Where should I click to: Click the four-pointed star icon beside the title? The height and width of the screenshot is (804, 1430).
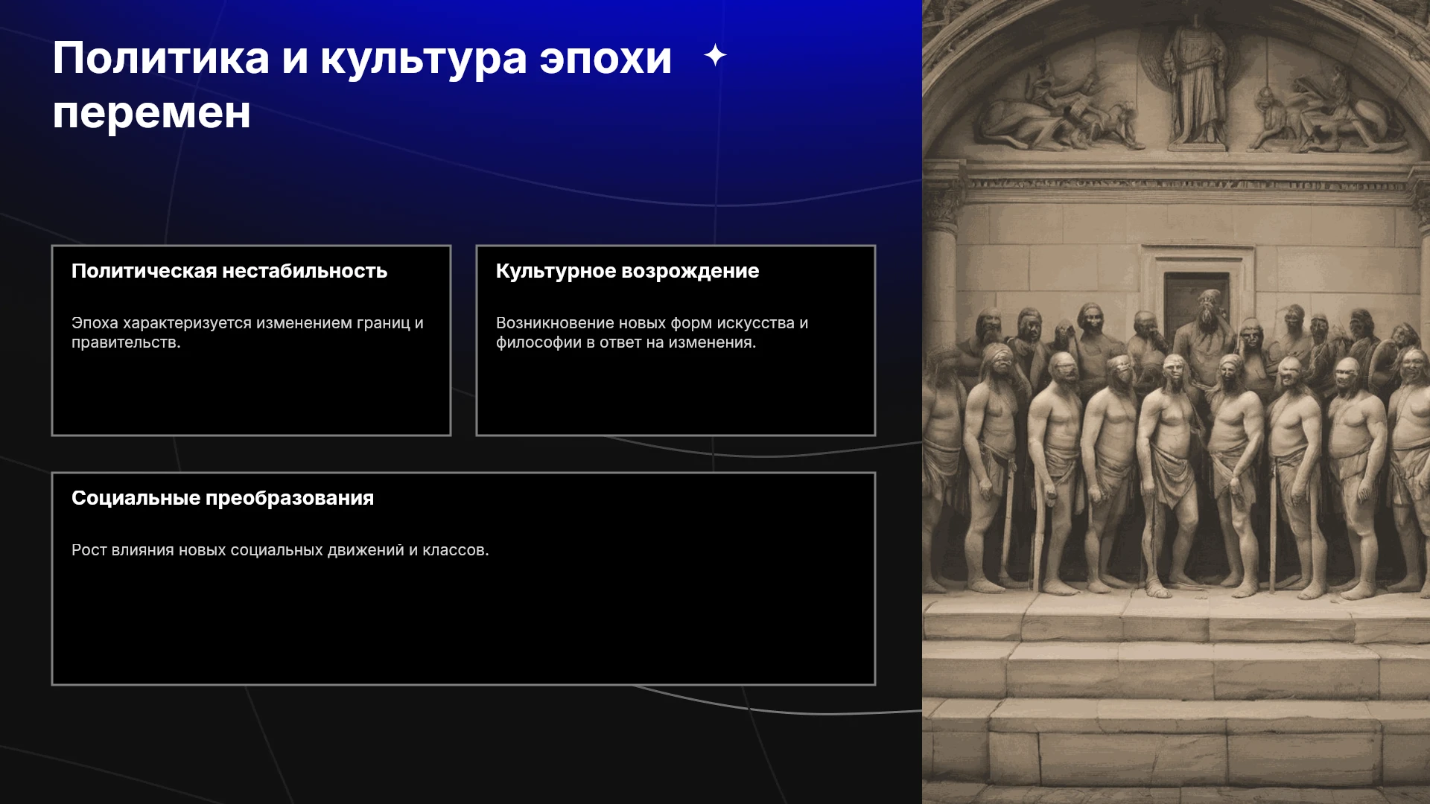coord(715,55)
